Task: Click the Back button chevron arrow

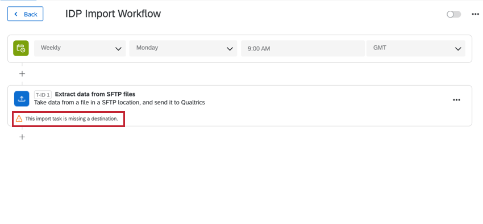Action: (x=16, y=14)
